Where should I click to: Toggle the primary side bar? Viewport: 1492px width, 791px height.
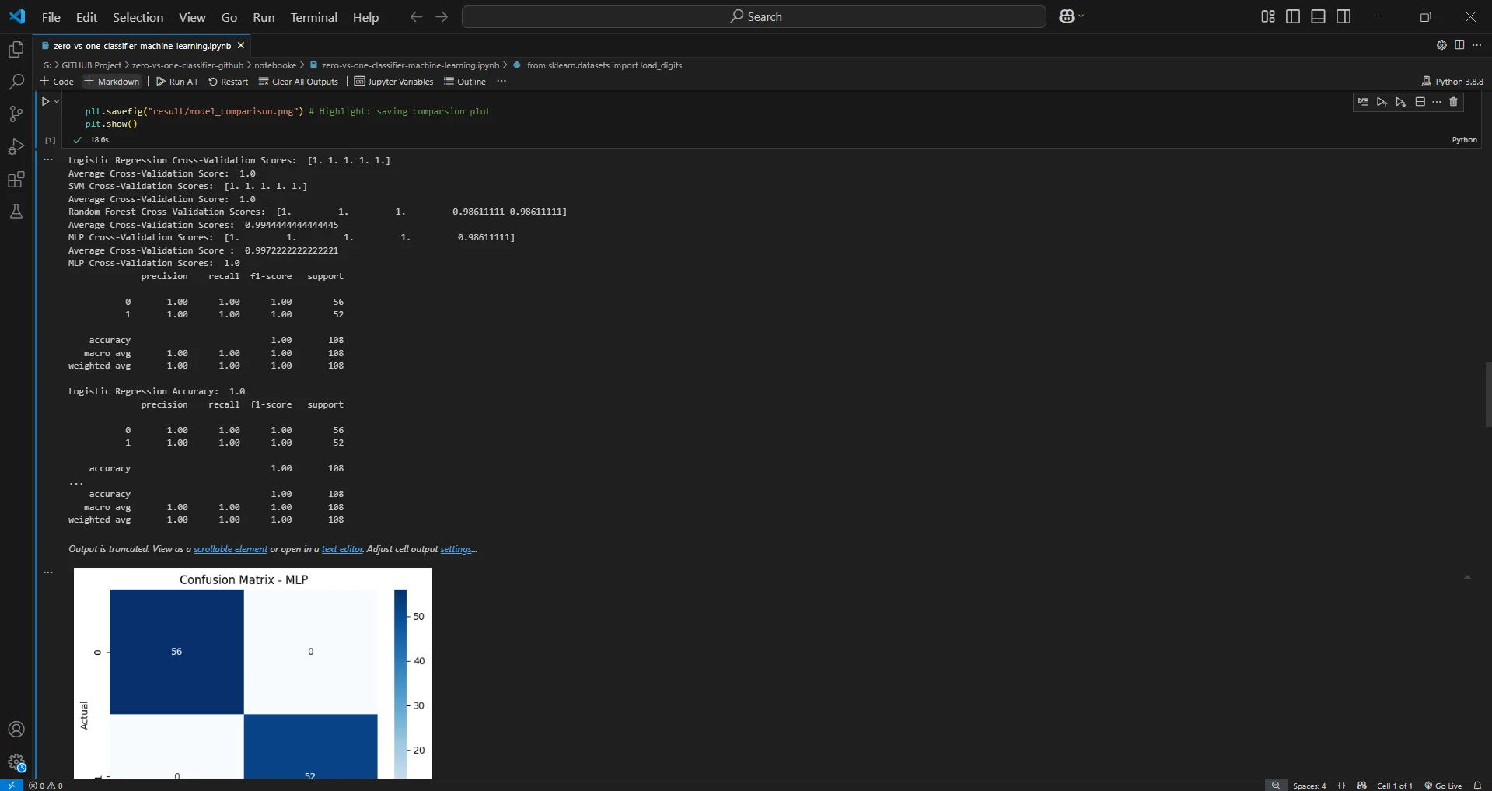(1293, 17)
